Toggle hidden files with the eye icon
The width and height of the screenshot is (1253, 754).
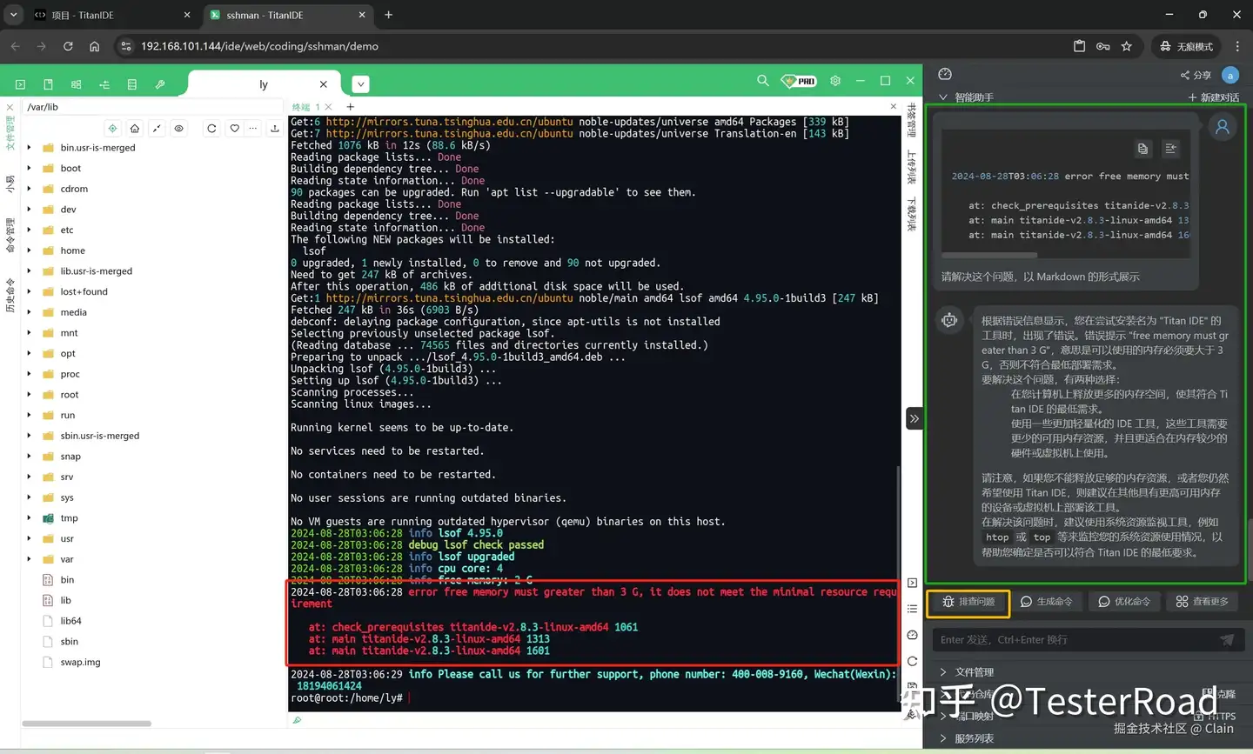tap(178, 128)
